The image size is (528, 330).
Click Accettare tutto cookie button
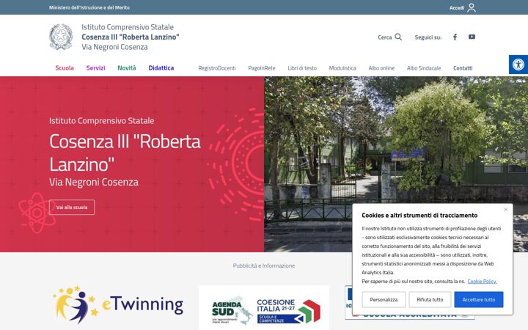[478, 299]
